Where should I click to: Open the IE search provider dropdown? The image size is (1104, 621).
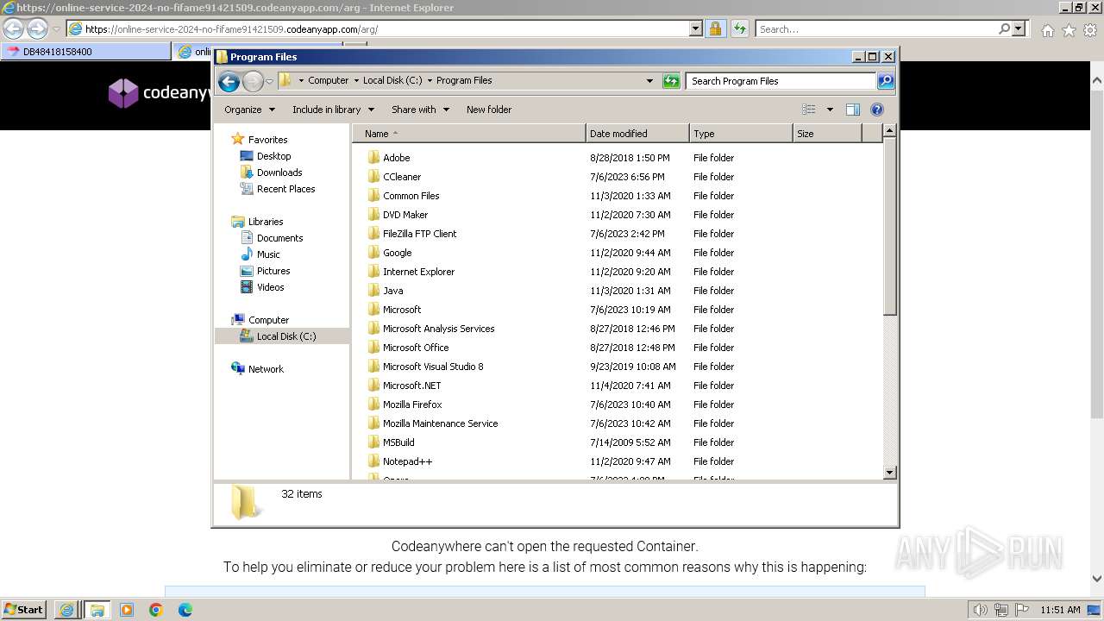coord(1019,29)
